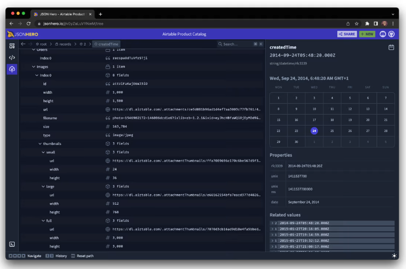Image resolution: width=406 pixels, height=269 pixels.
Task: Select the createdTime breadcrumb
Action: click(x=106, y=44)
